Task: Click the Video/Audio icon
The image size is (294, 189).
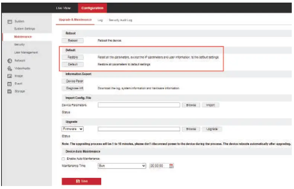Action: point(10,68)
